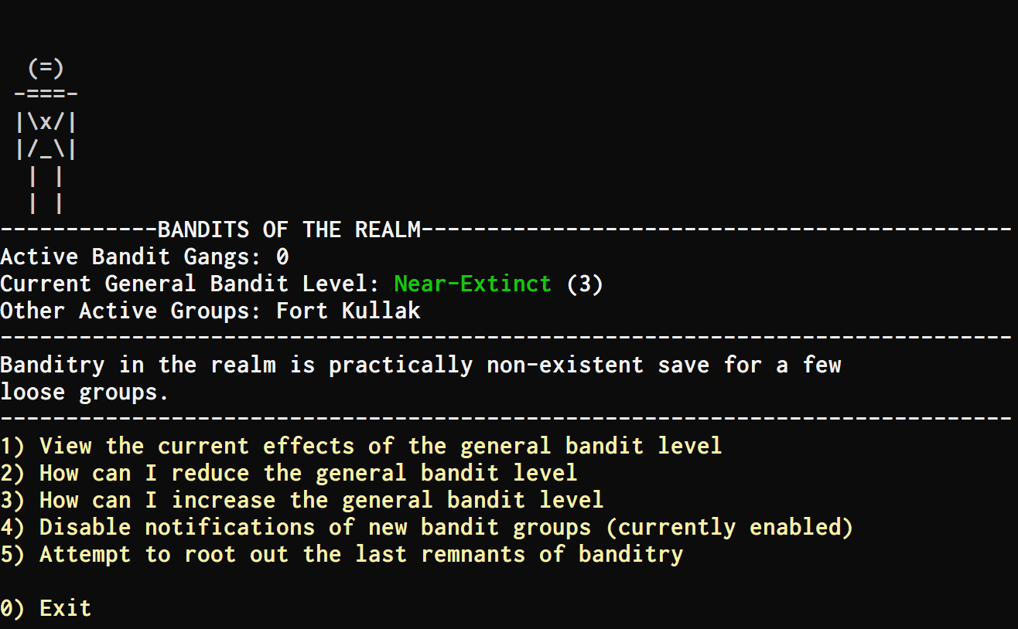1018x629 pixels.
Task: Click the bandit's crossed chest |\x/|
Action: pyautogui.click(x=46, y=123)
